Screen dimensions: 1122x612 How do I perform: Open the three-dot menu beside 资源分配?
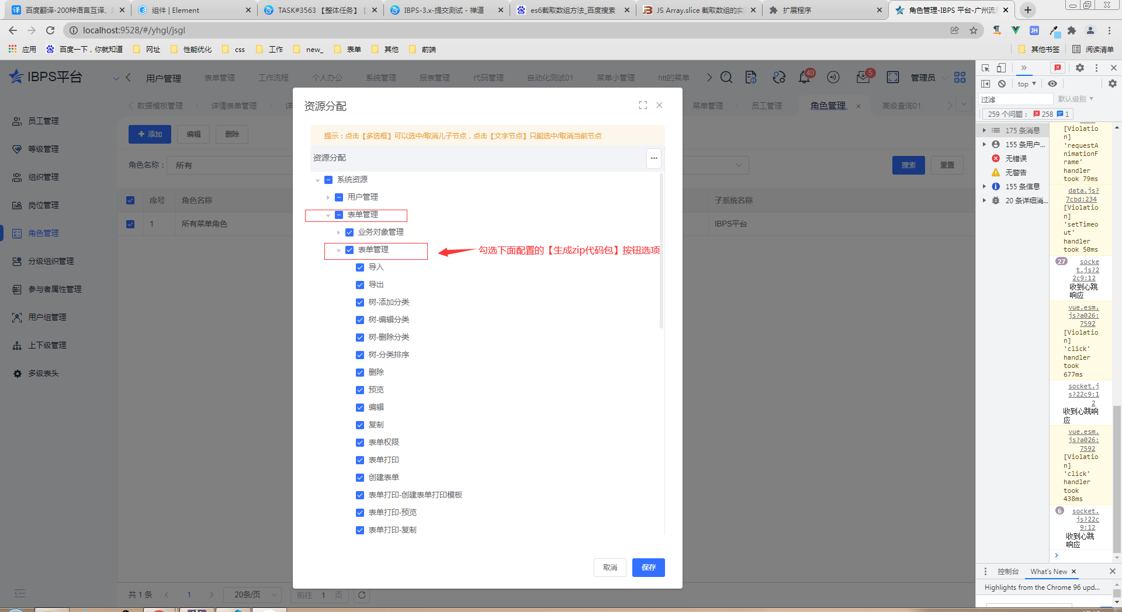click(653, 158)
